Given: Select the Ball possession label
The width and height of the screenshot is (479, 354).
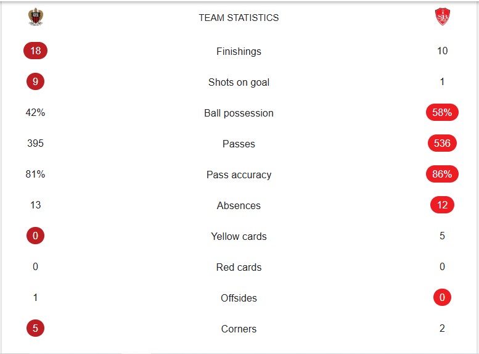Looking at the screenshot, I should click(x=239, y=113).
